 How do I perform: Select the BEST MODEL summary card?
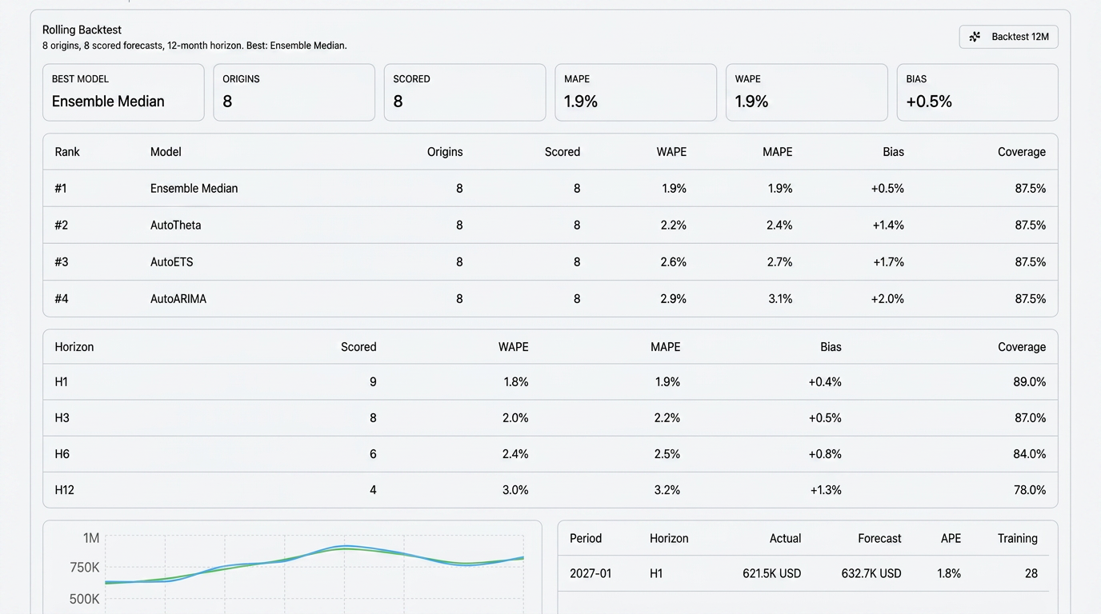tap(123, 93)
